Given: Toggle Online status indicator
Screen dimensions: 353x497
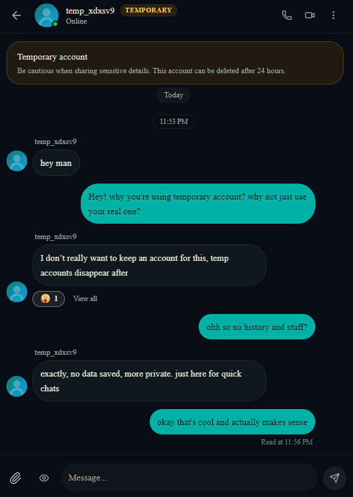Looking at the screenshot, I should click(x=76, y=21).
